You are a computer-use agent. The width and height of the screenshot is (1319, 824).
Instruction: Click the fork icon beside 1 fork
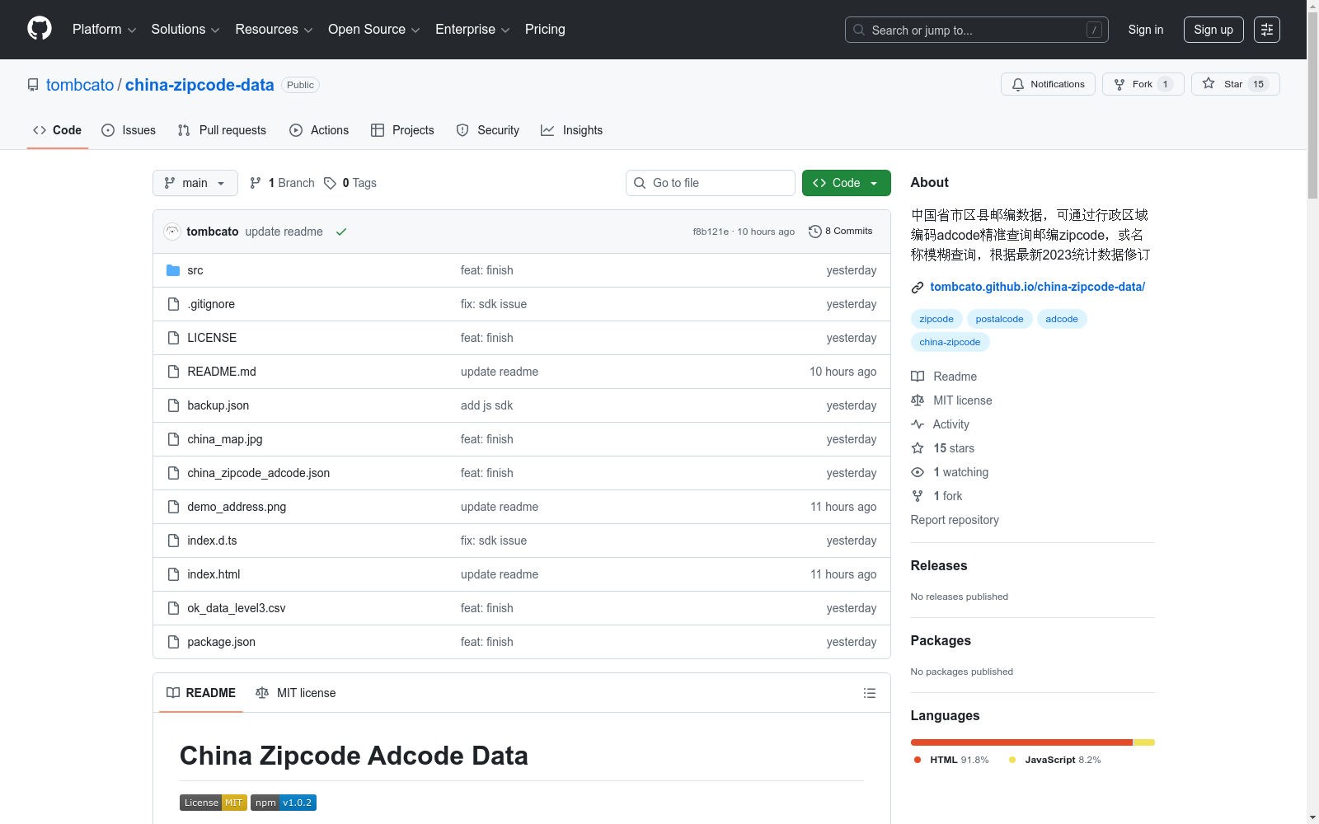pos(918,496)
